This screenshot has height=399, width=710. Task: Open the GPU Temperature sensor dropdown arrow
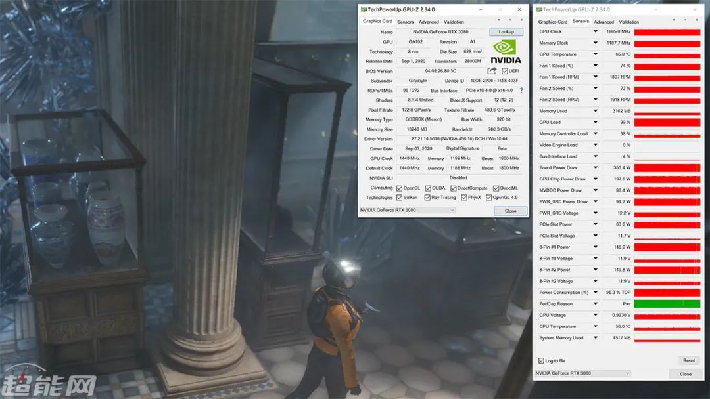[x=596, y=54]
